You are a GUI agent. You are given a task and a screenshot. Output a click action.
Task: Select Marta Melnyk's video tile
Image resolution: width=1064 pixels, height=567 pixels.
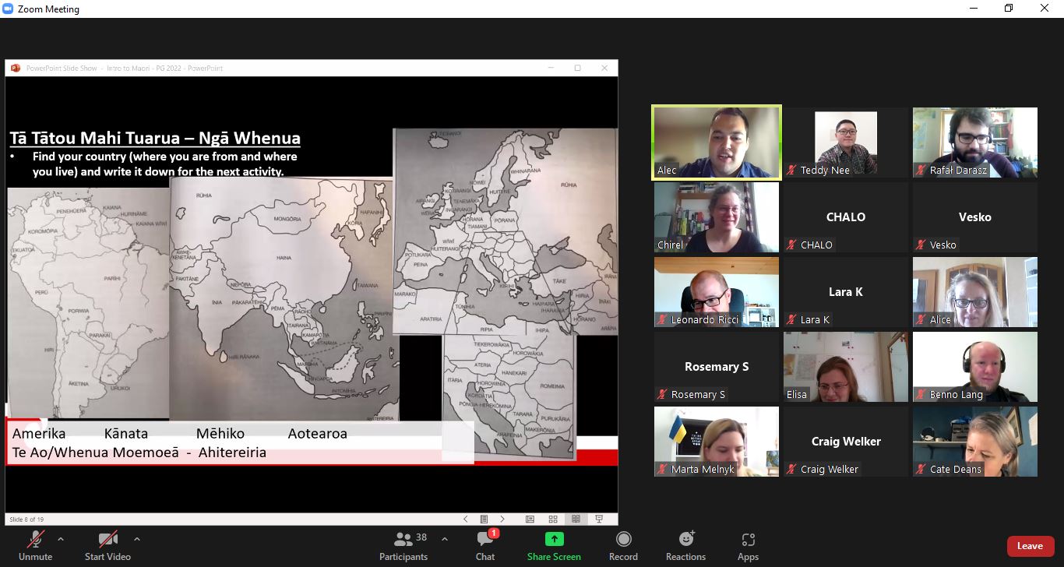tap(717, 442)
